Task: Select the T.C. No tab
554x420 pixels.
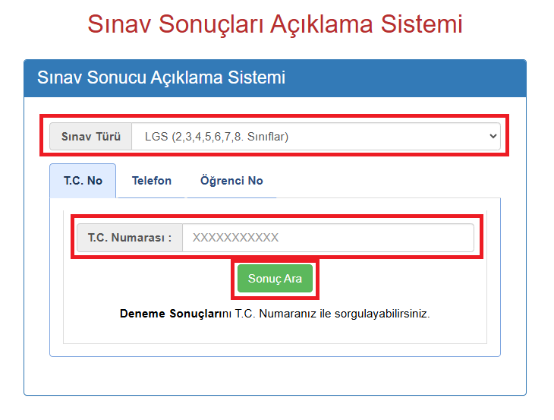Action: click(83, 181)
